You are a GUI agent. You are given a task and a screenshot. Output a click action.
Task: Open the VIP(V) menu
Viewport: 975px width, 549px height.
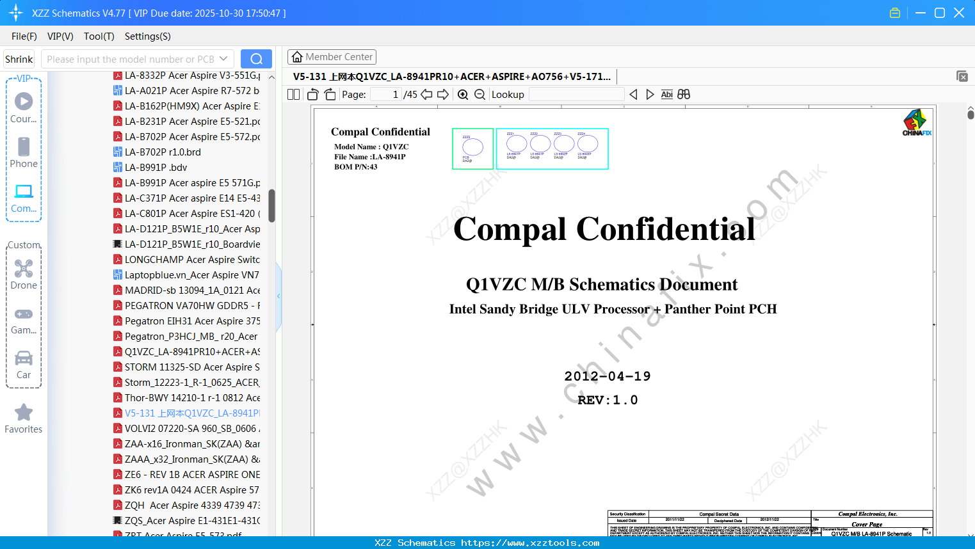(x=60, y=36)
